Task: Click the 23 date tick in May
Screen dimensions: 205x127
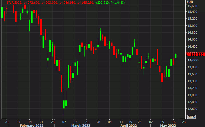Action: point(184,122)
